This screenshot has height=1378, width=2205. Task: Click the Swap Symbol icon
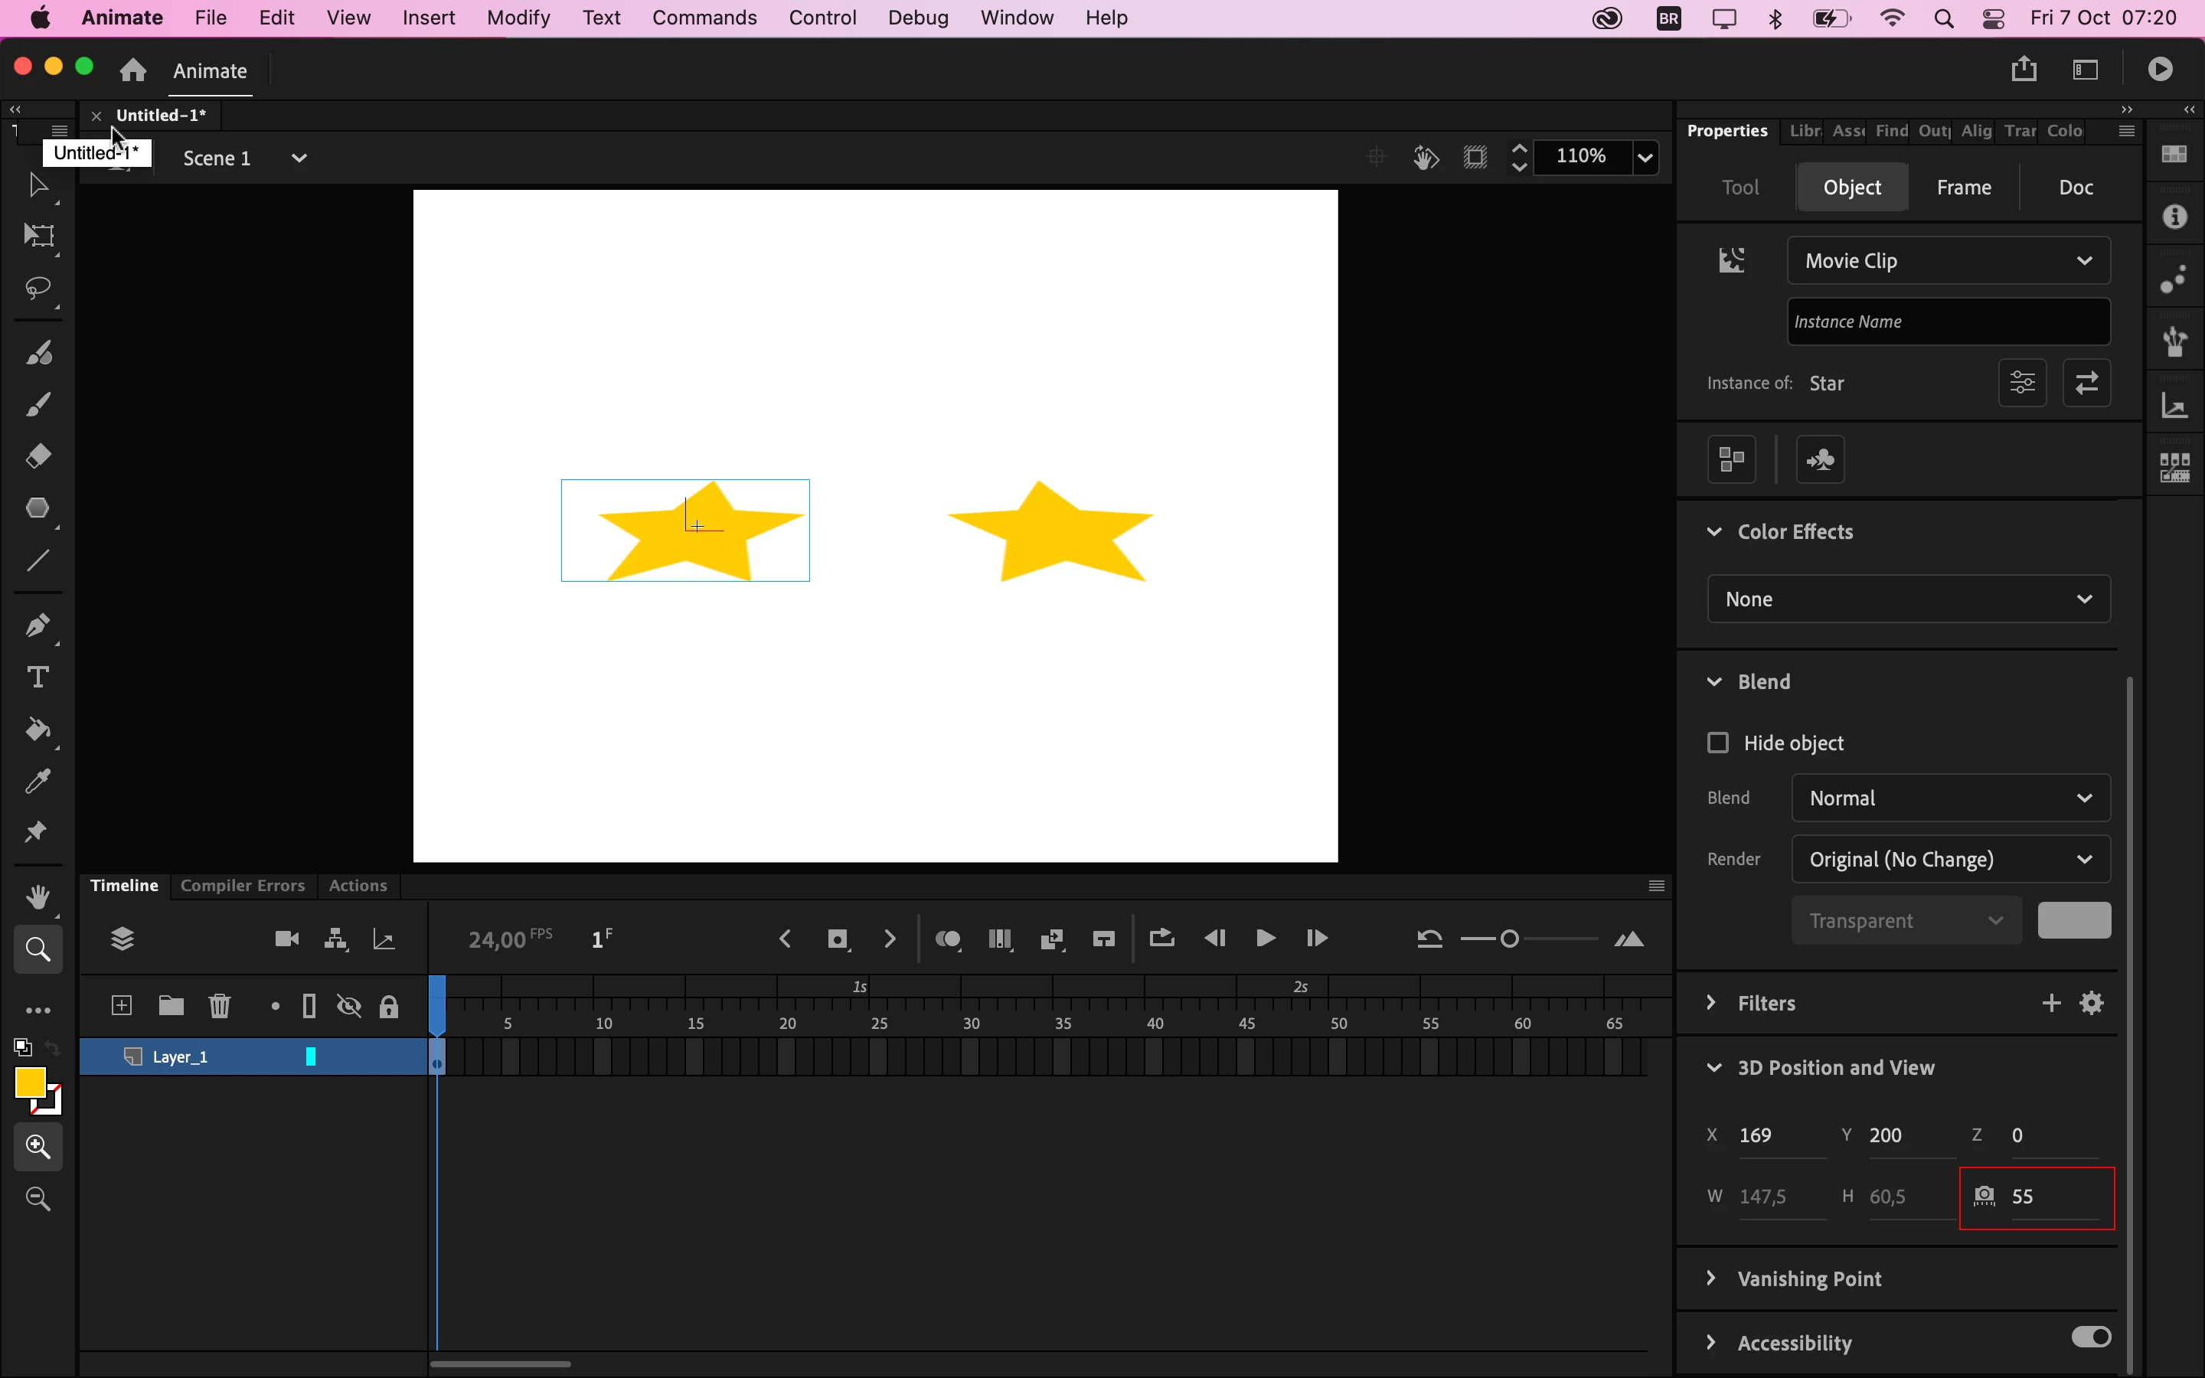point(2087,384)
